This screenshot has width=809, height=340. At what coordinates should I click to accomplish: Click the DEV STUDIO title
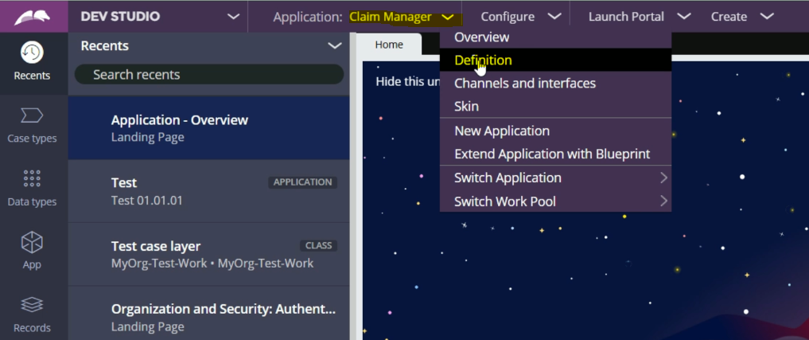pos(120,17)
